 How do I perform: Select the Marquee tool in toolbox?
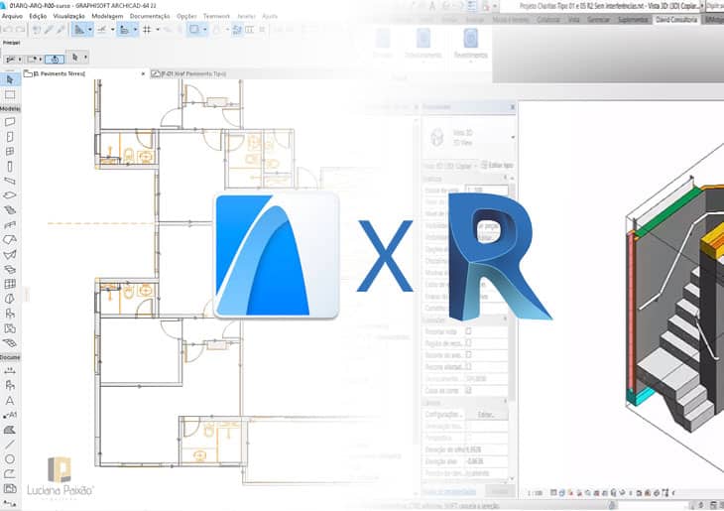(x=10, y=94)
